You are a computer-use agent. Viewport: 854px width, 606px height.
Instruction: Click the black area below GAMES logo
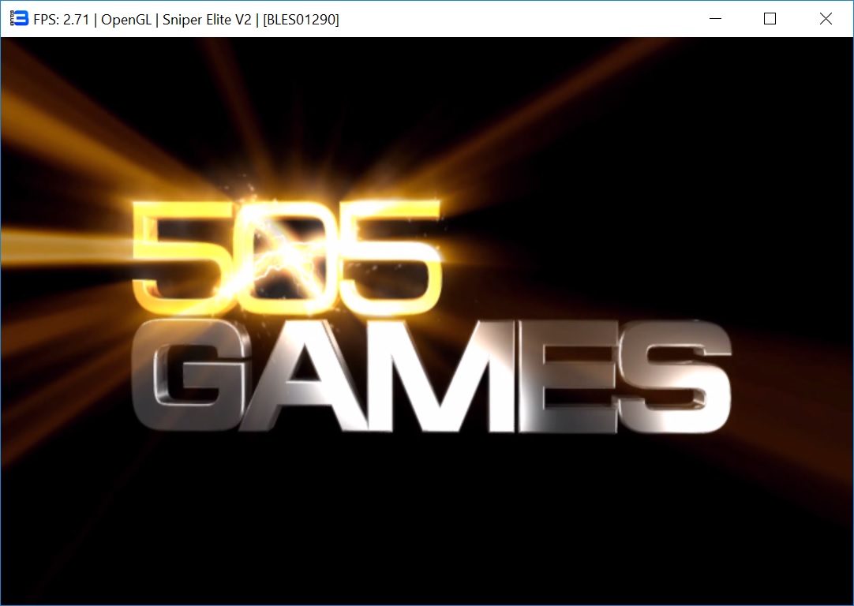tap(426, 521)
